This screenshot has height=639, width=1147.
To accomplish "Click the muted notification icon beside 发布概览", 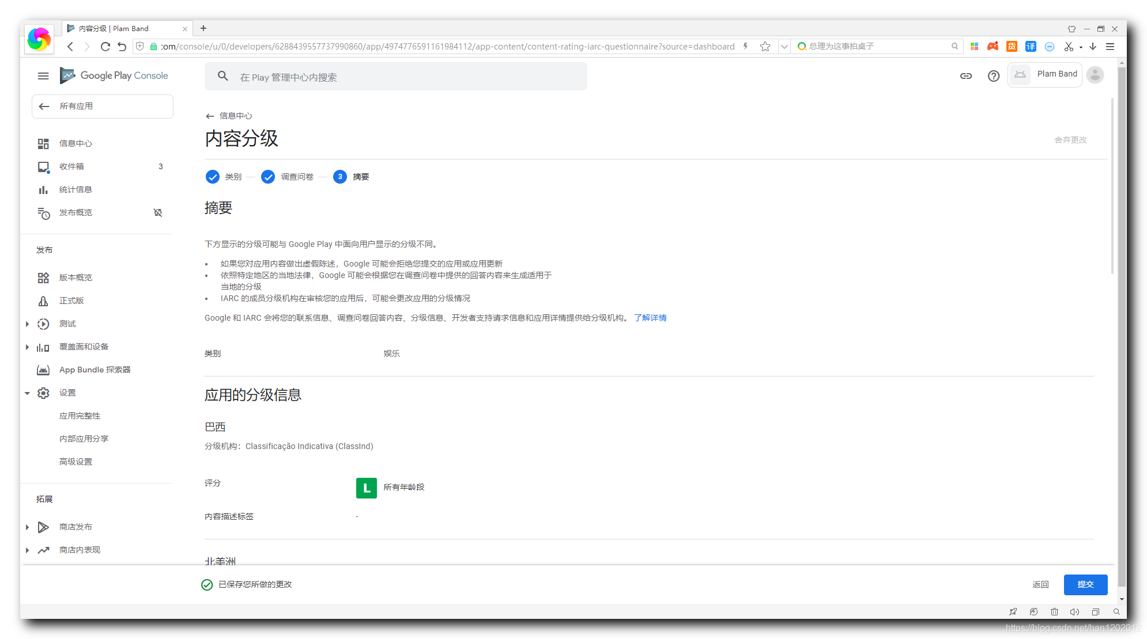I will click(158, 212).
